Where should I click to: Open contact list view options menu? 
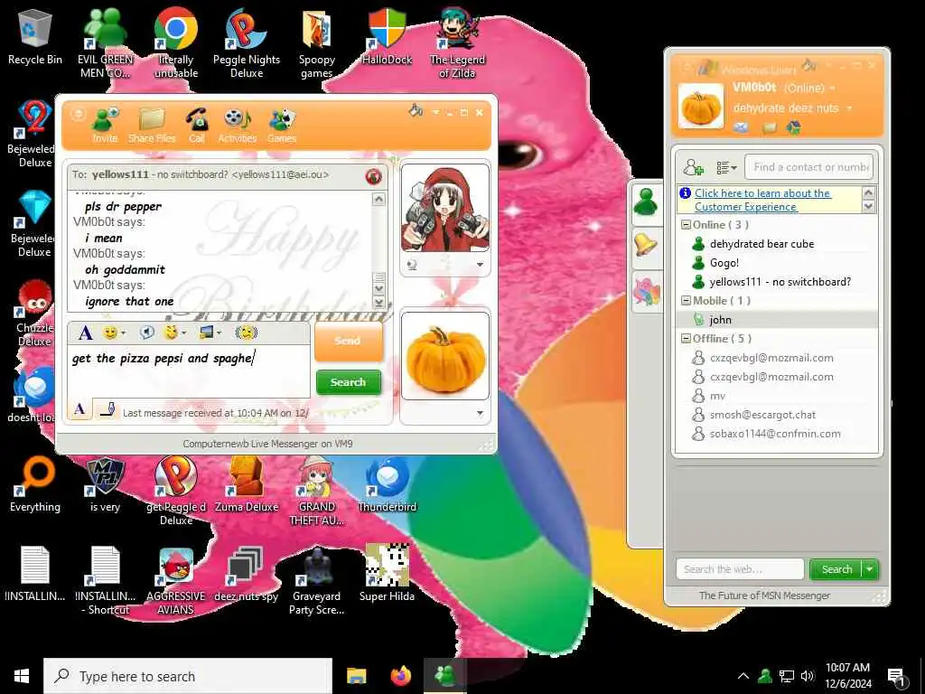click(x=726, y=167)
